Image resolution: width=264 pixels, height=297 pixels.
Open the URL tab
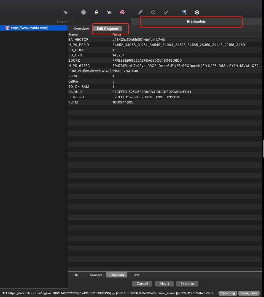pyautogui.click(x=77, y=275)
